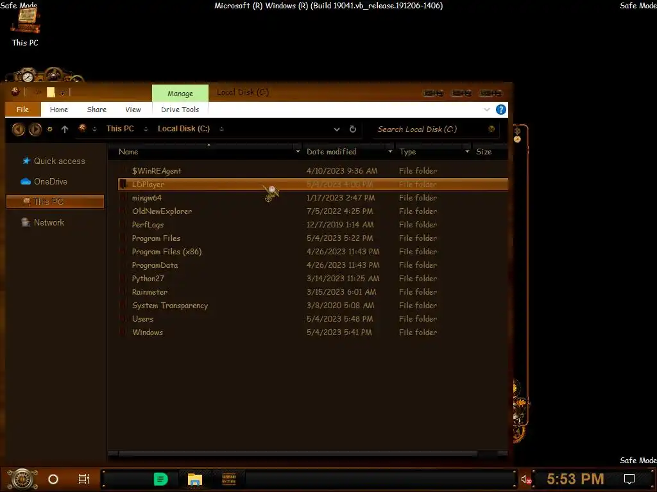Sort by the Type column header
The image size is (657, 492).
pyautogui.click(x=407, y=152)
